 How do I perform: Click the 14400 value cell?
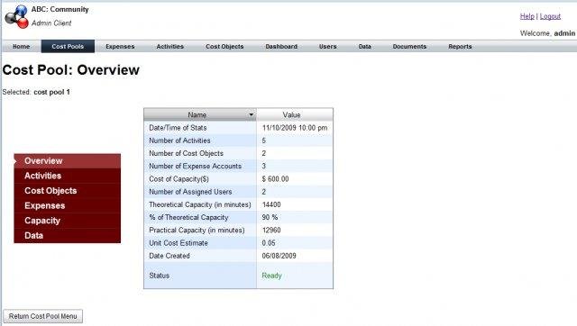click(x=295, y=204)
